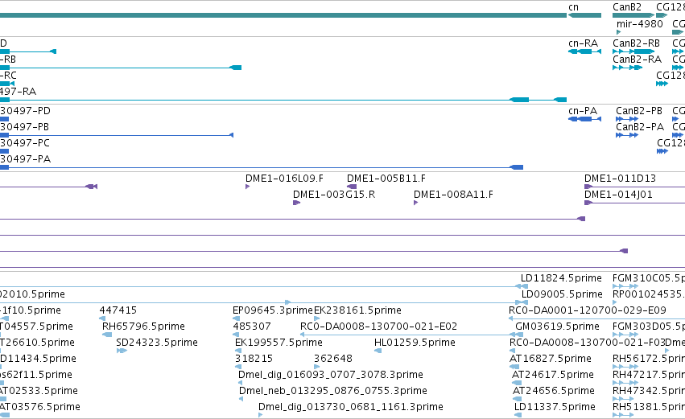This screenshot has height=419, width=685.
Task: Click the DME1-003G15.R feature label
Action: click(x=334, y=195)
